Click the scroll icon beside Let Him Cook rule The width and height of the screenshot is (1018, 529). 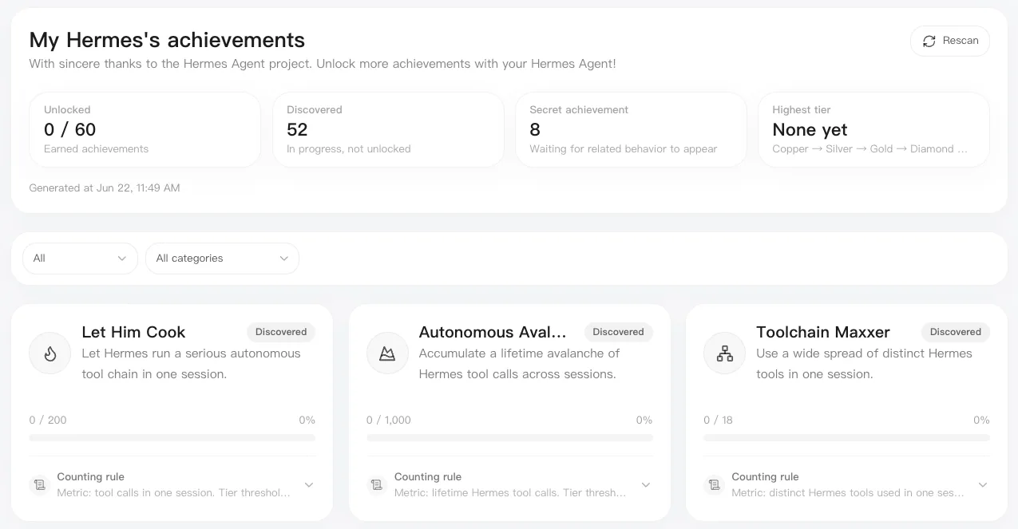(x=39, y=484)
